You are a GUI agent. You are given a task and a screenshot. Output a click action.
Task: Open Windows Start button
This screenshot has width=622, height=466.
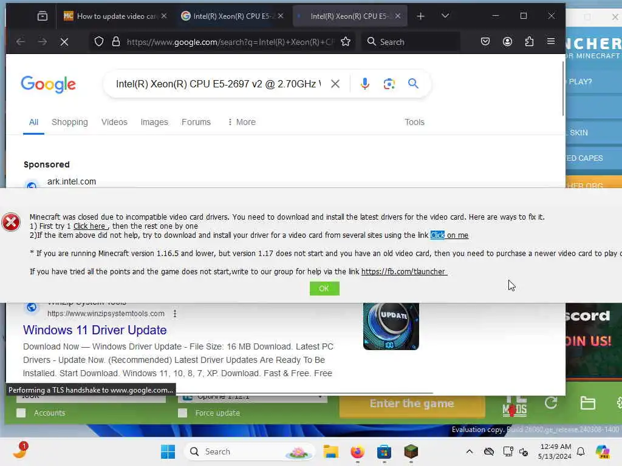pyautogui.click(x=168, y=451)
